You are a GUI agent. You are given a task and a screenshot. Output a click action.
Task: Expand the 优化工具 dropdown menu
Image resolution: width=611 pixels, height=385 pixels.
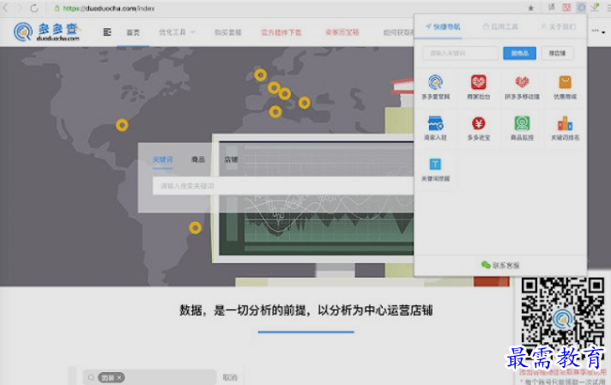click(176, 32)
